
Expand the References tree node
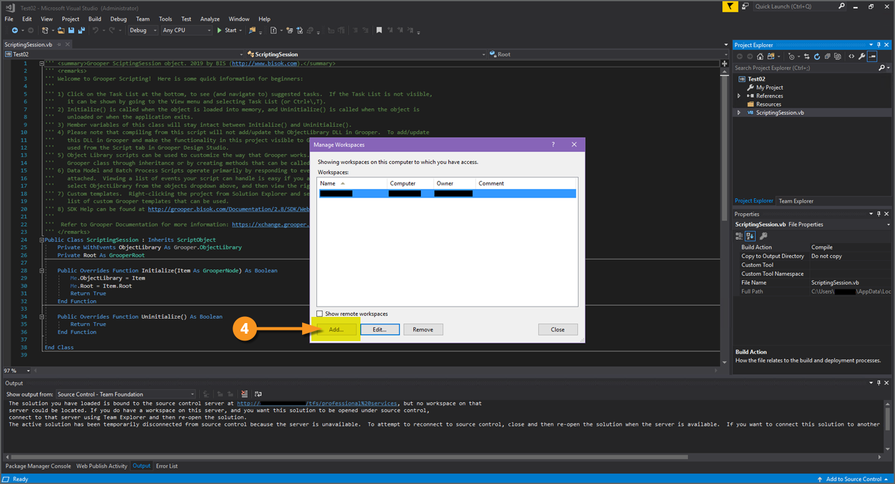point(739,96)
